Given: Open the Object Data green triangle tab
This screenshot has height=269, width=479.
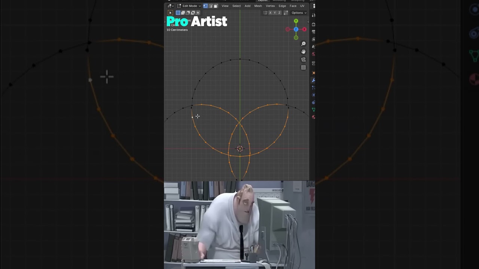Looking at the screenshot, I should pos(314,109).
